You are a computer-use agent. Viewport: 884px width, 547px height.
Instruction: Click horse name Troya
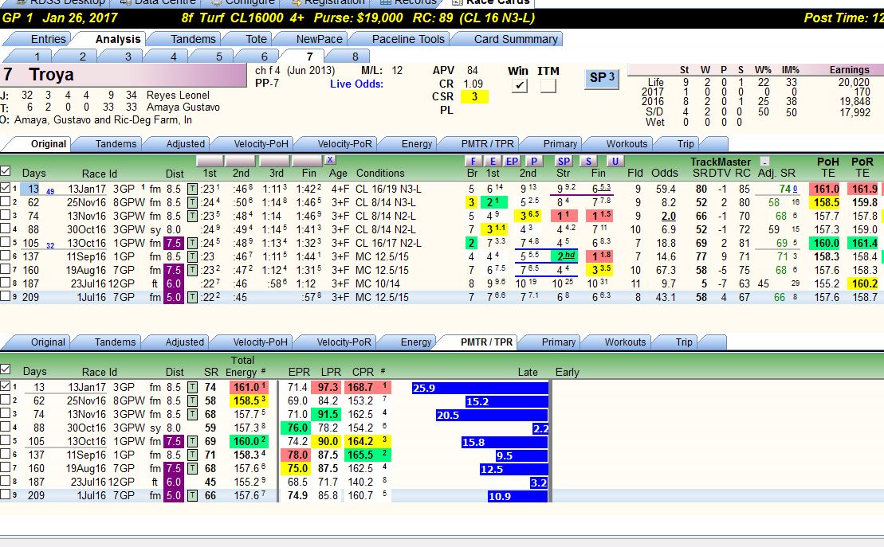[x=51, y=74]
